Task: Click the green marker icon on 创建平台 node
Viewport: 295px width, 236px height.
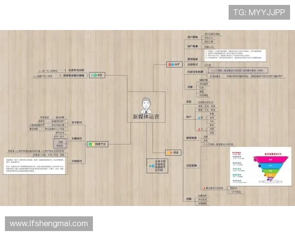Action: pyautogui.click(x=90, y=144)
